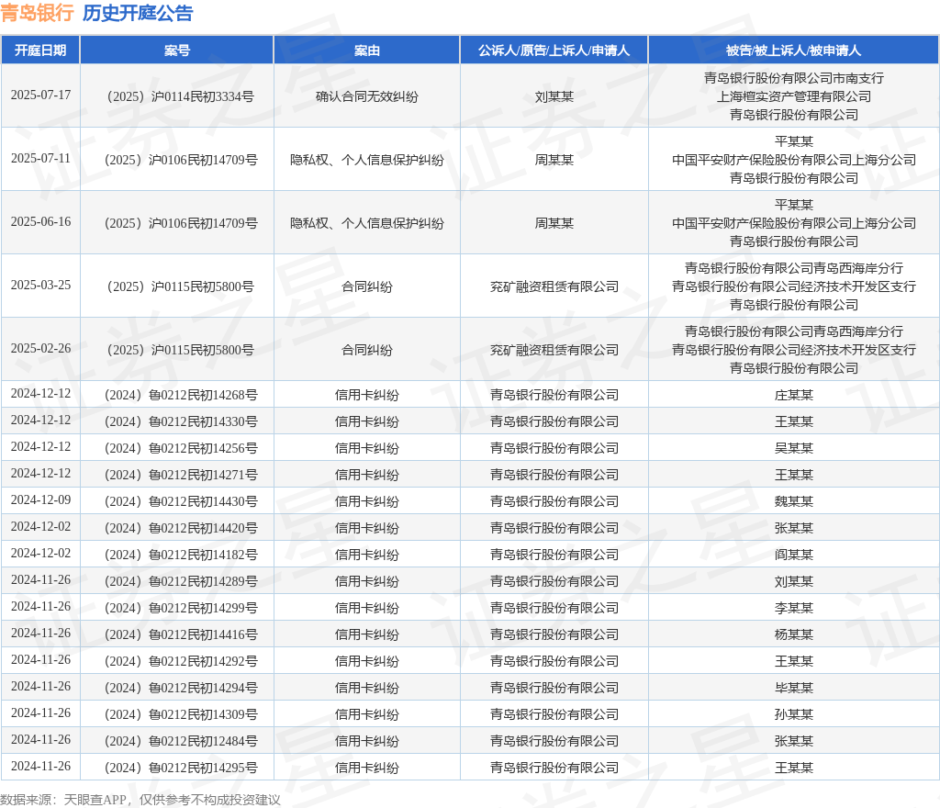Click 兖矿融资租赁有限公司 in the 2025-02-26 row
The image size is (940, 808).
tap(554, 350)
